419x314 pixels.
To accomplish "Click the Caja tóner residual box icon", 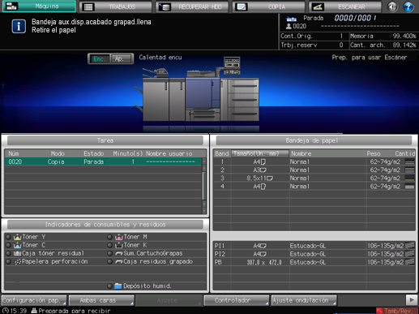I will [x=18, y=253].
